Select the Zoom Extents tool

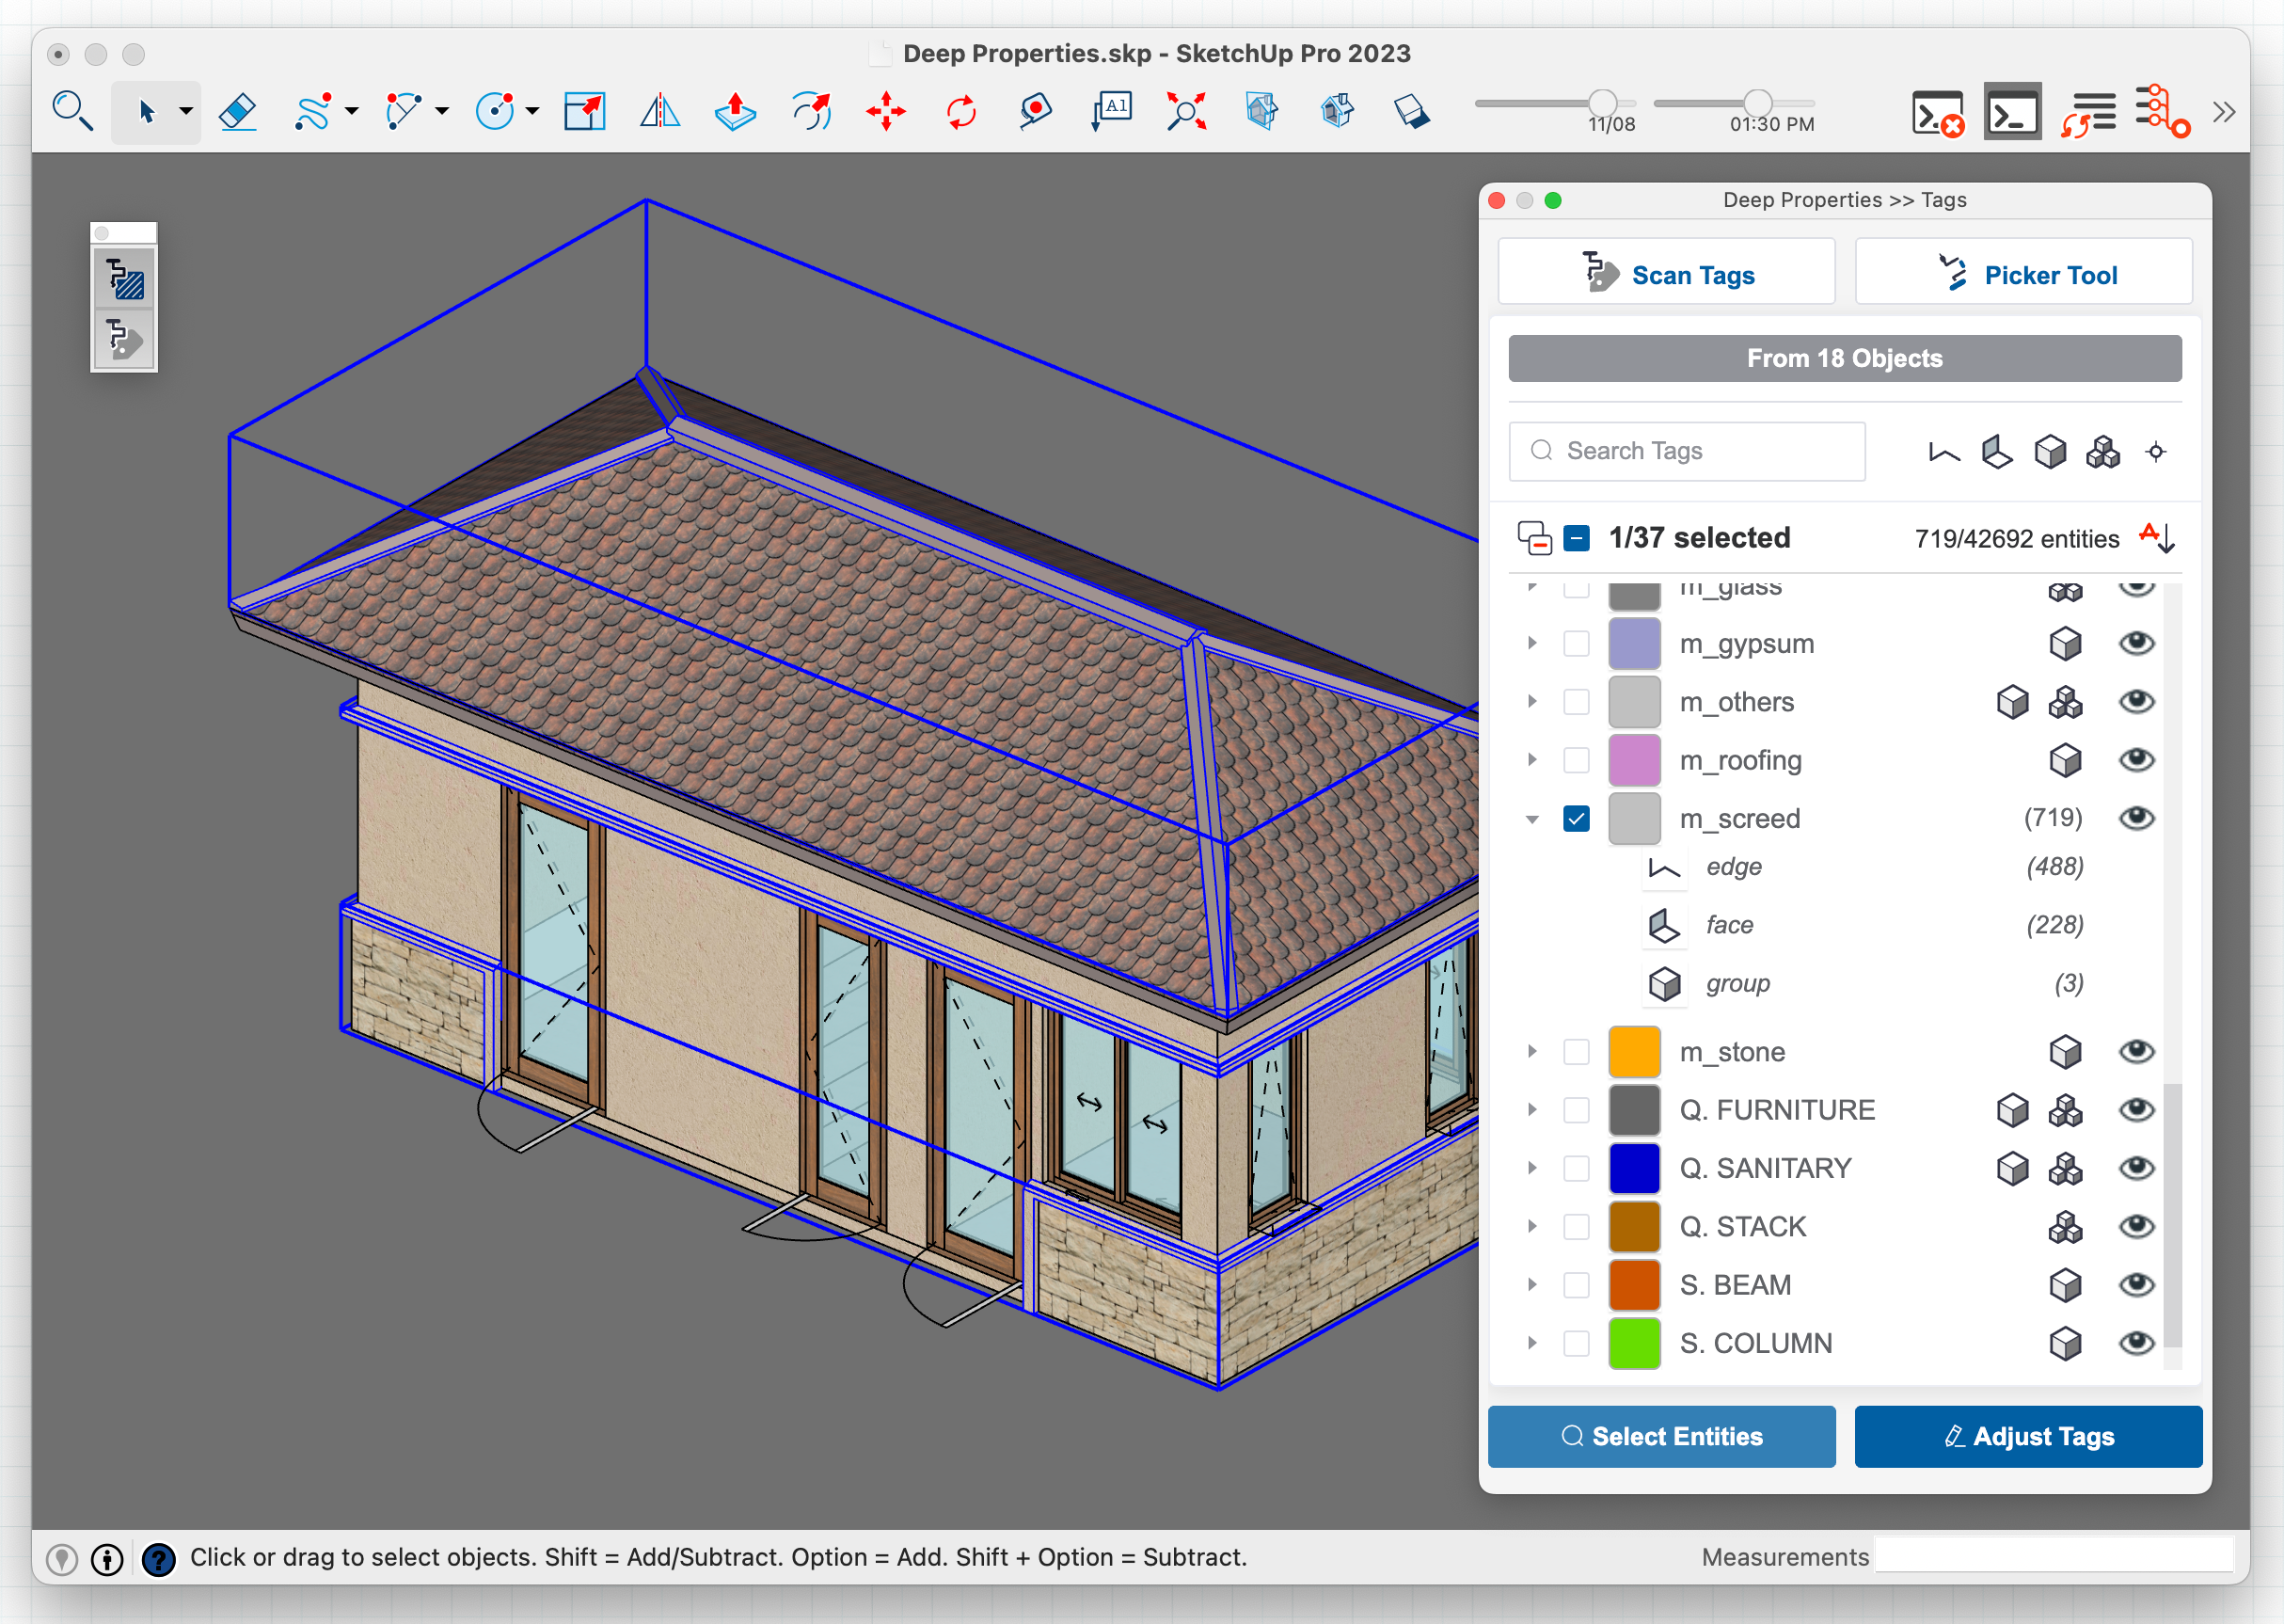coord(1185,111)
